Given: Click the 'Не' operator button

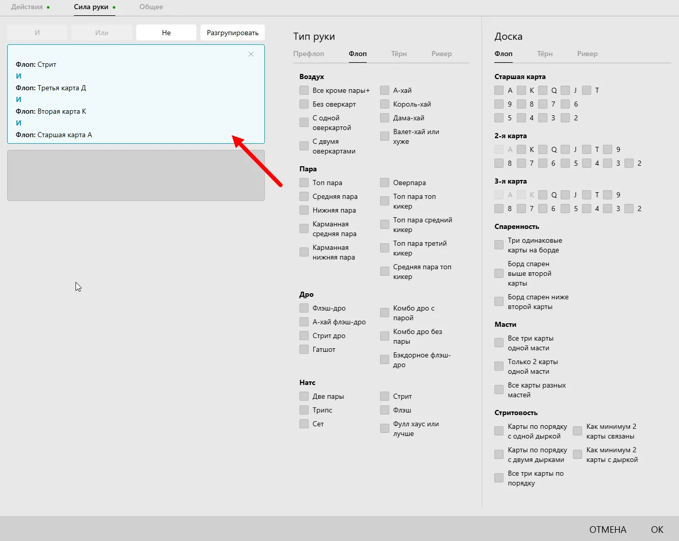Looking at the screenshot, I should pos(166,33).
